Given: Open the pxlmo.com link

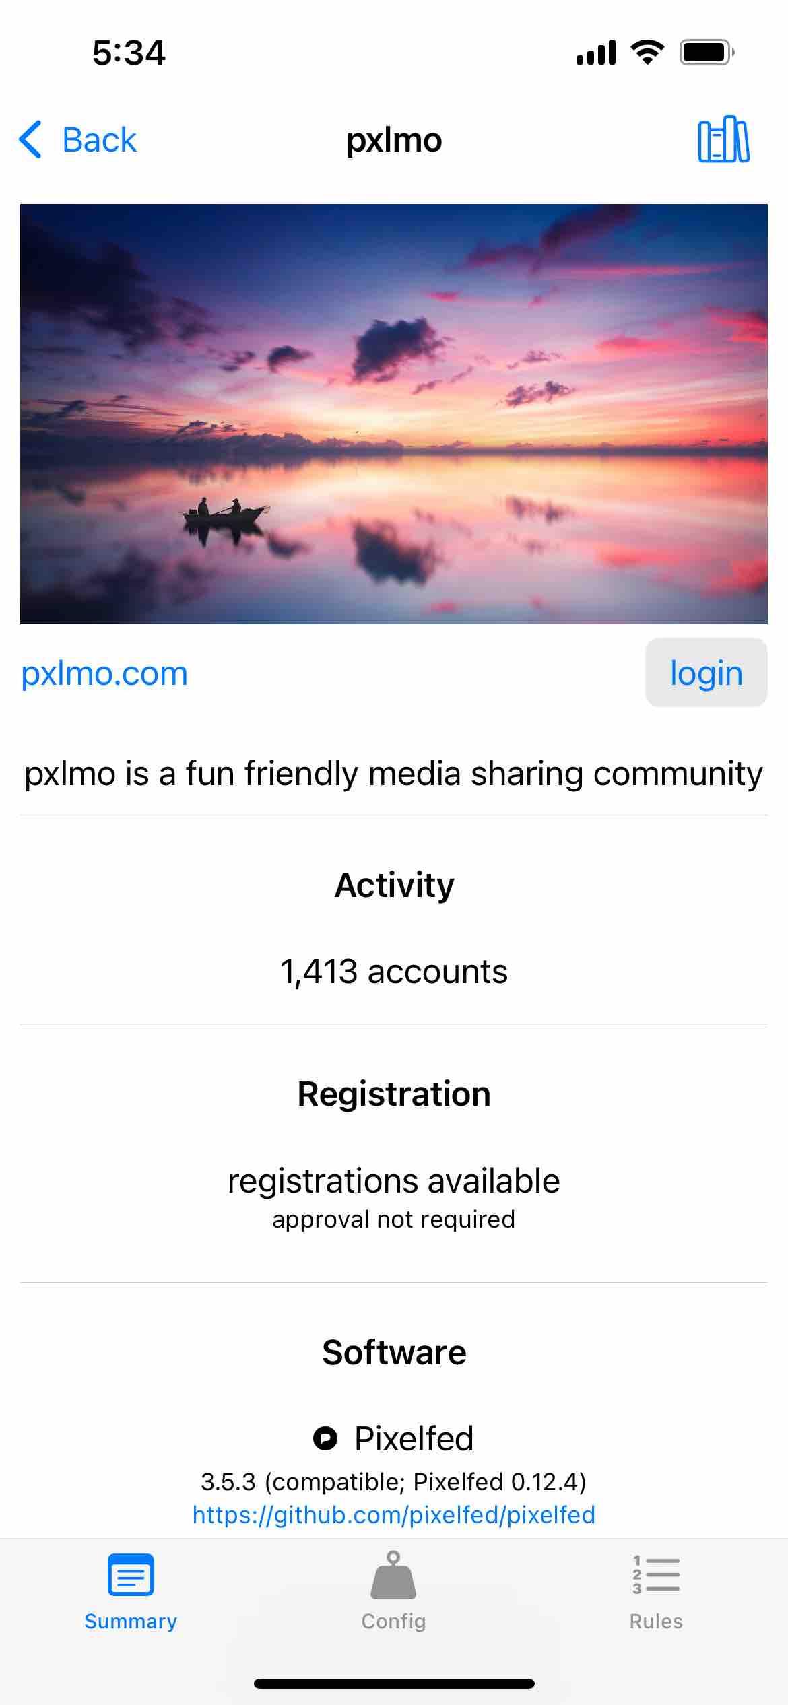Looking at the screenshot, I should (x=104, y=673).
